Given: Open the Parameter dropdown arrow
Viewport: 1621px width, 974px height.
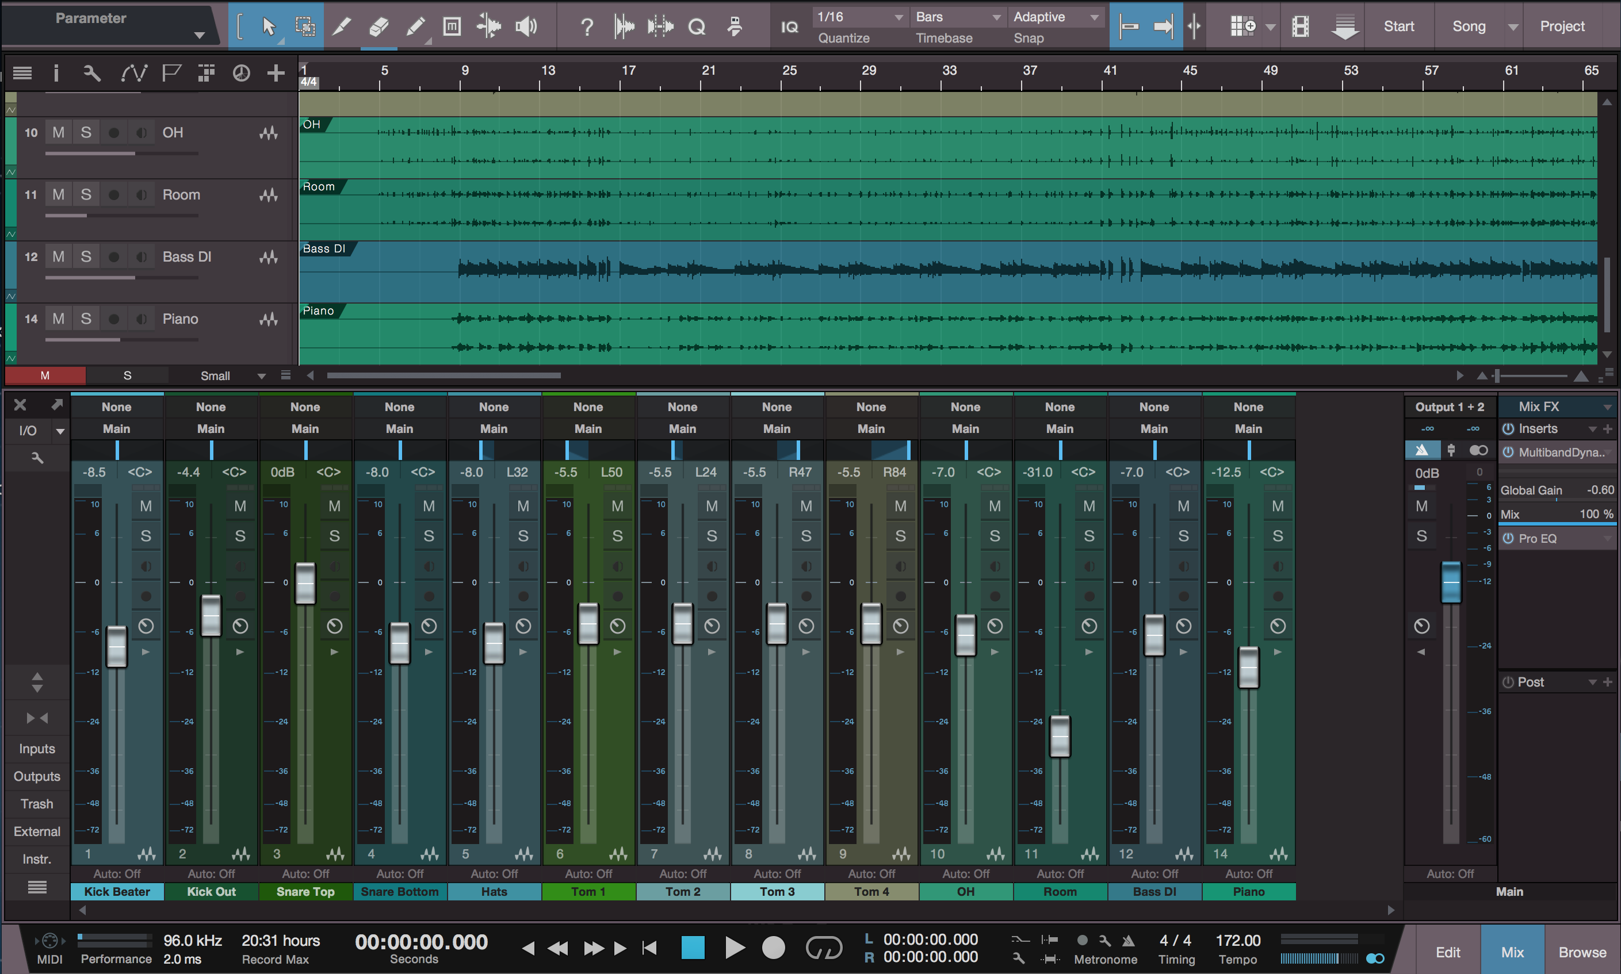Looking at the screenshot, I should pyautogui.click(x=199, y=34).
